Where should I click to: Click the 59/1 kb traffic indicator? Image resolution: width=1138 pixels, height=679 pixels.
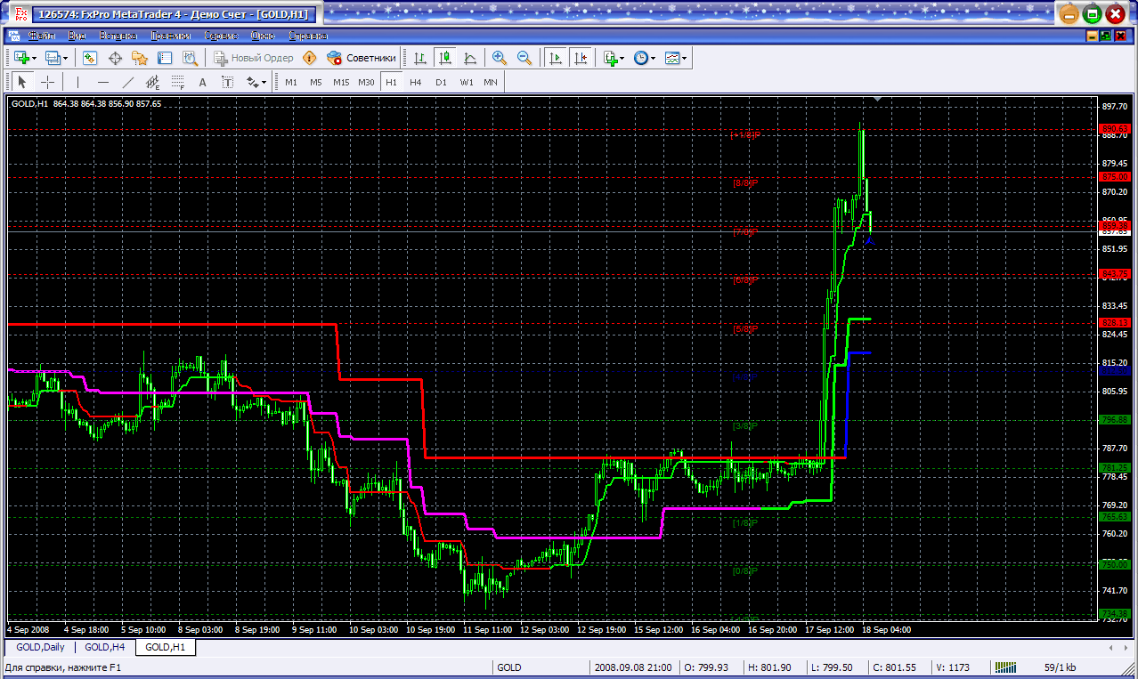click(1060, 667)
